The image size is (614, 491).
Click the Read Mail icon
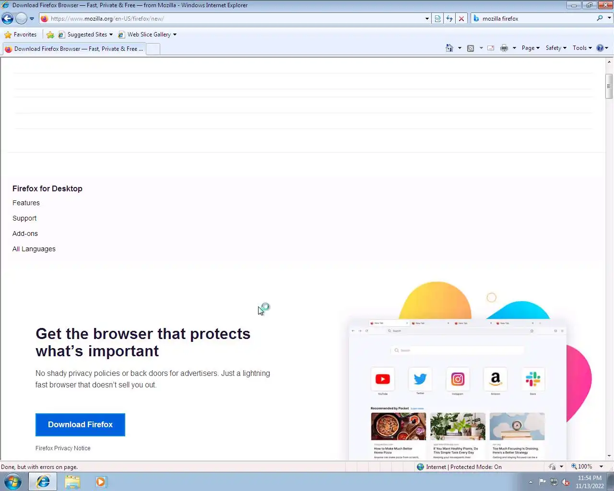[x=491, y=48]
